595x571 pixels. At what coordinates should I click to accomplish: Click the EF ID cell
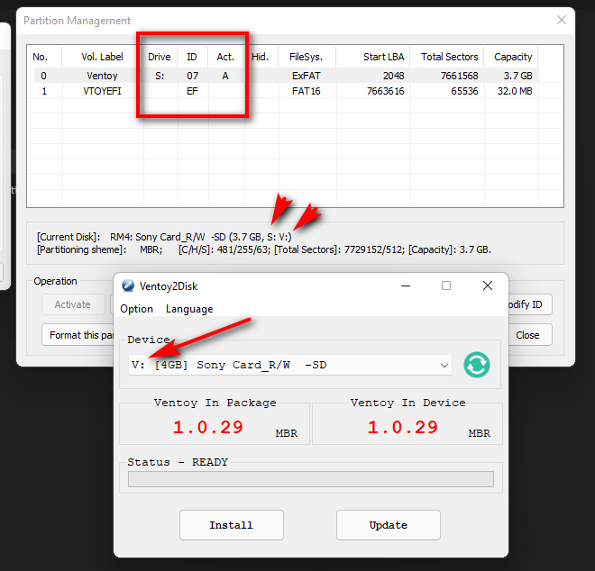[192, 91]
